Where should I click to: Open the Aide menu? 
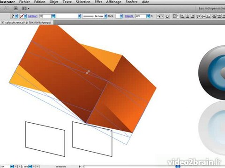(x=145, y=2)
